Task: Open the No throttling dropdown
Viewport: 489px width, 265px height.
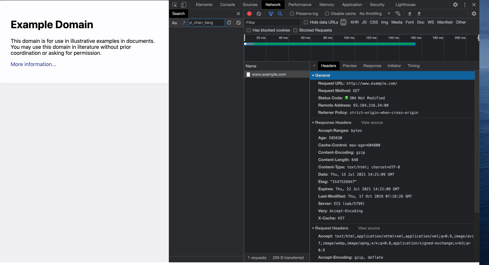Action: click(374, 14)
